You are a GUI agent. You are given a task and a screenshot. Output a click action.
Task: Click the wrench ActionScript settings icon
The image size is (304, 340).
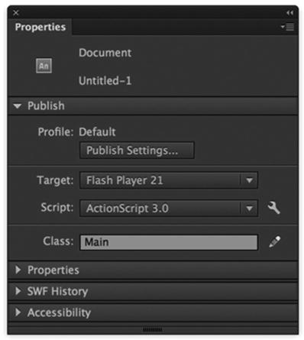tap(273, 208)
